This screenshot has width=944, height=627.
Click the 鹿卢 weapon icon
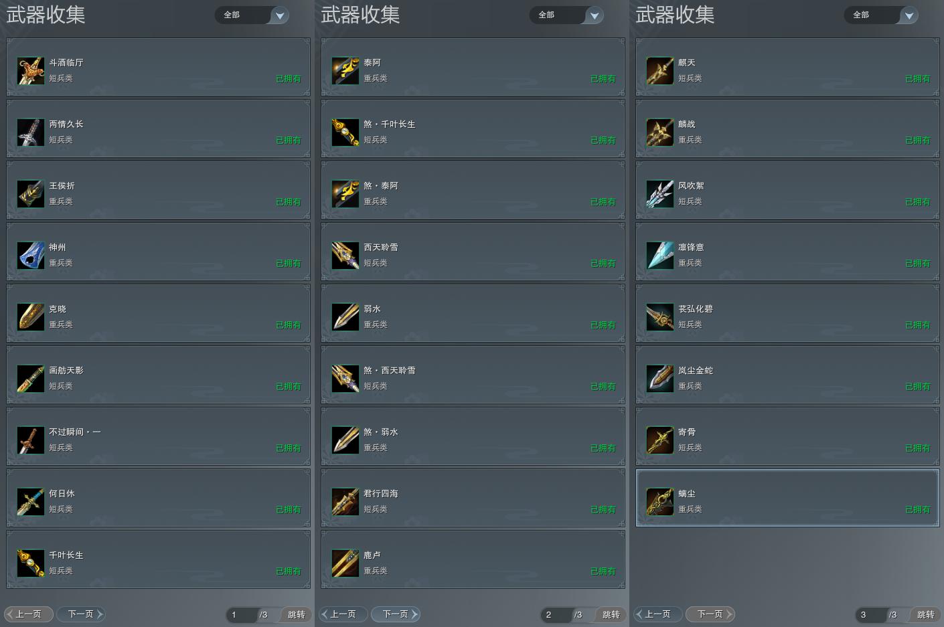click(x=345, y=563)
